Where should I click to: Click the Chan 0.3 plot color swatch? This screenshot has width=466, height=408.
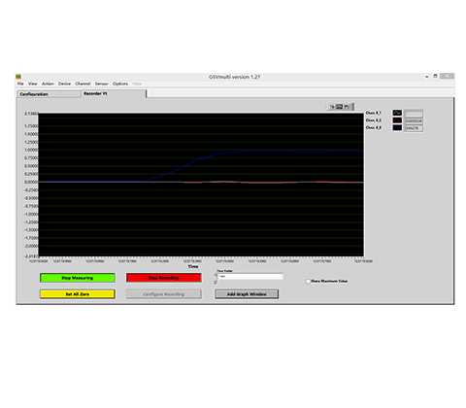tap(397, 127)
